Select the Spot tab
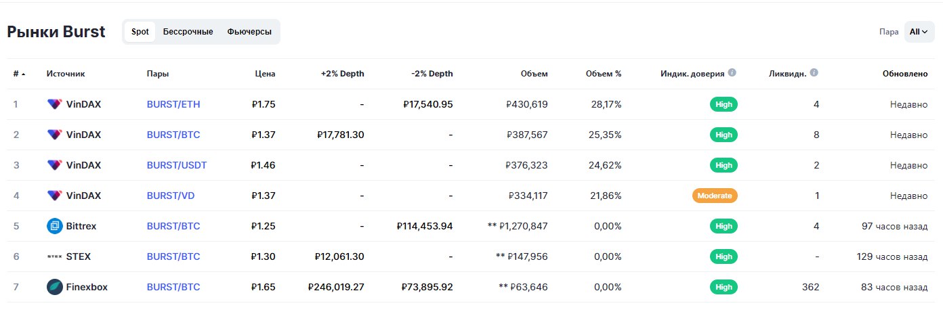The width and height of the screenshot is (943, 314). pos(140,32)
